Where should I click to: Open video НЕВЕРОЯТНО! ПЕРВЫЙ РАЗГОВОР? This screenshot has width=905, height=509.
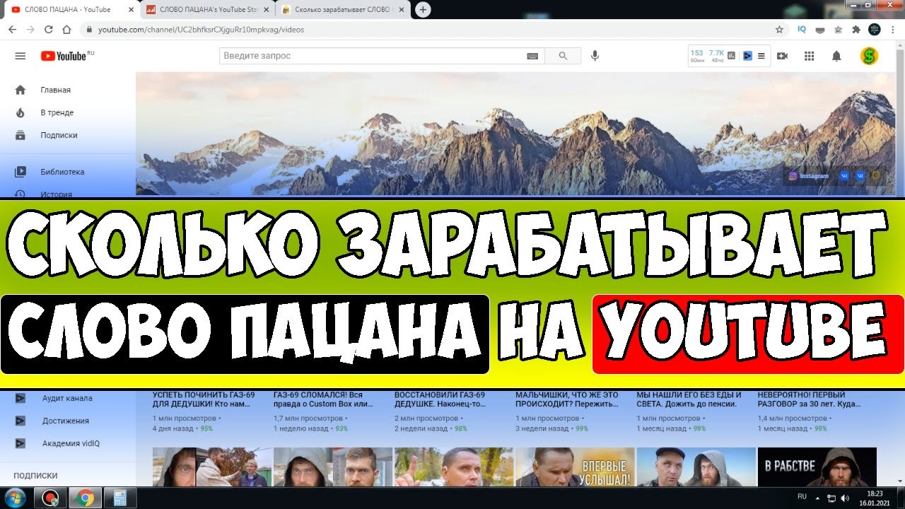[809, 399]
